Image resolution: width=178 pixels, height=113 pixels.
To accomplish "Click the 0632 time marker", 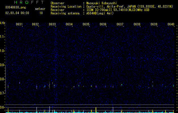I will coord(35,24).
